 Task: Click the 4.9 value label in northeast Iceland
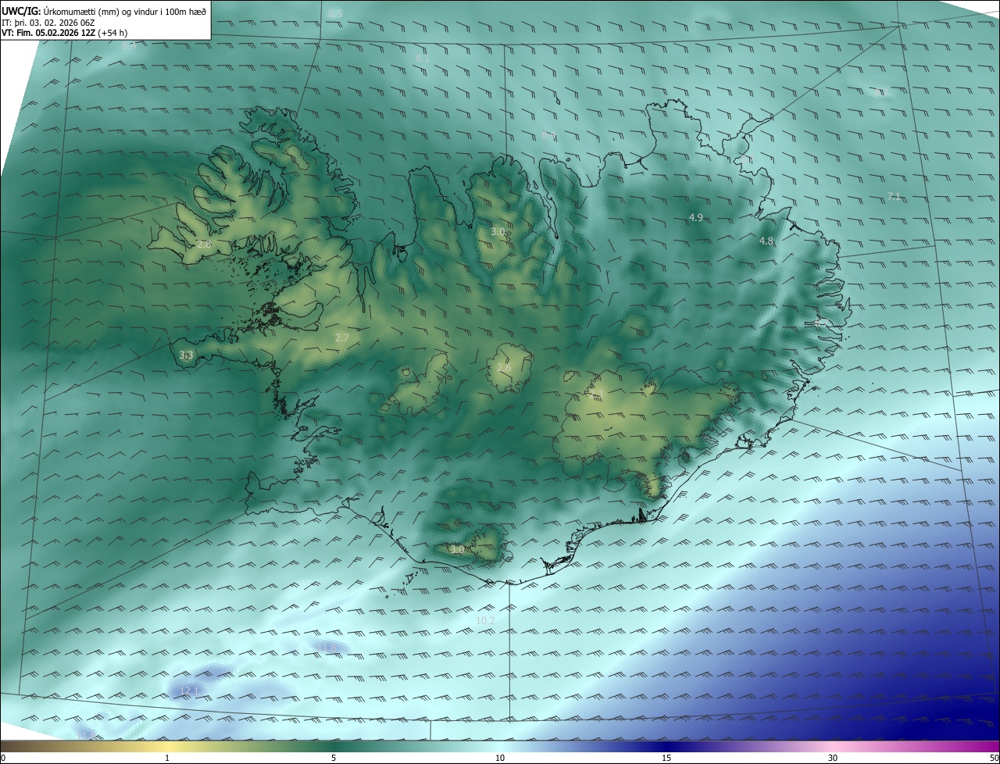[696, 217]
